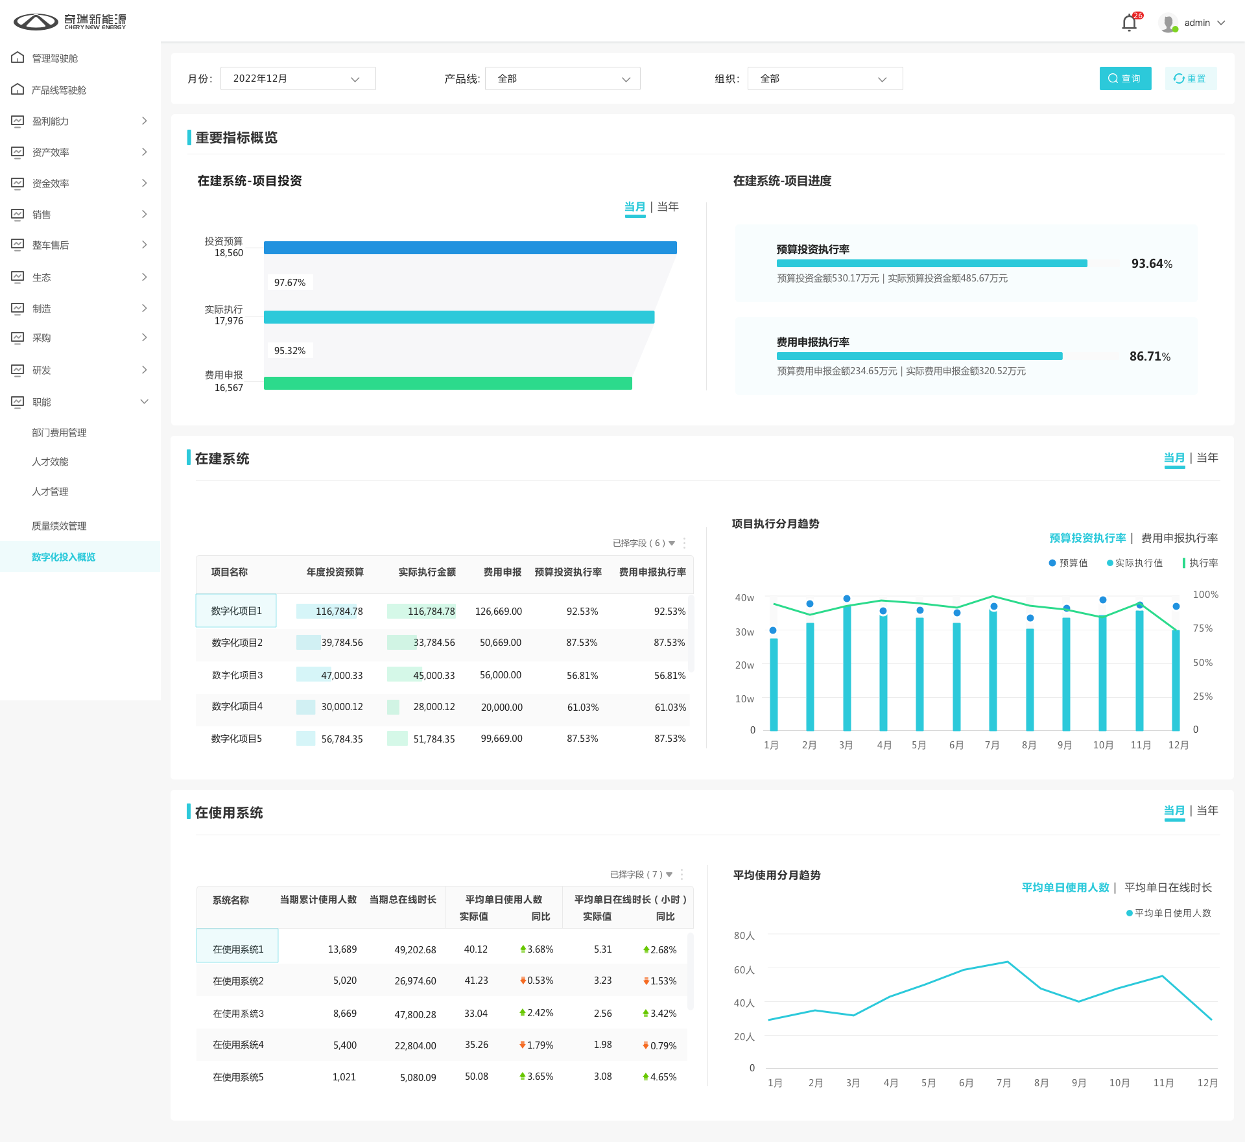Switch project investment to 当年
1245x1142 pixels.
(668, 207)
